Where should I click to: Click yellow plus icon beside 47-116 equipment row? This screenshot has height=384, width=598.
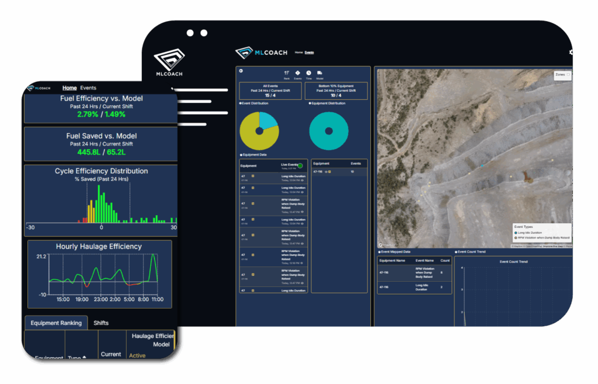[x=330, y=172]
